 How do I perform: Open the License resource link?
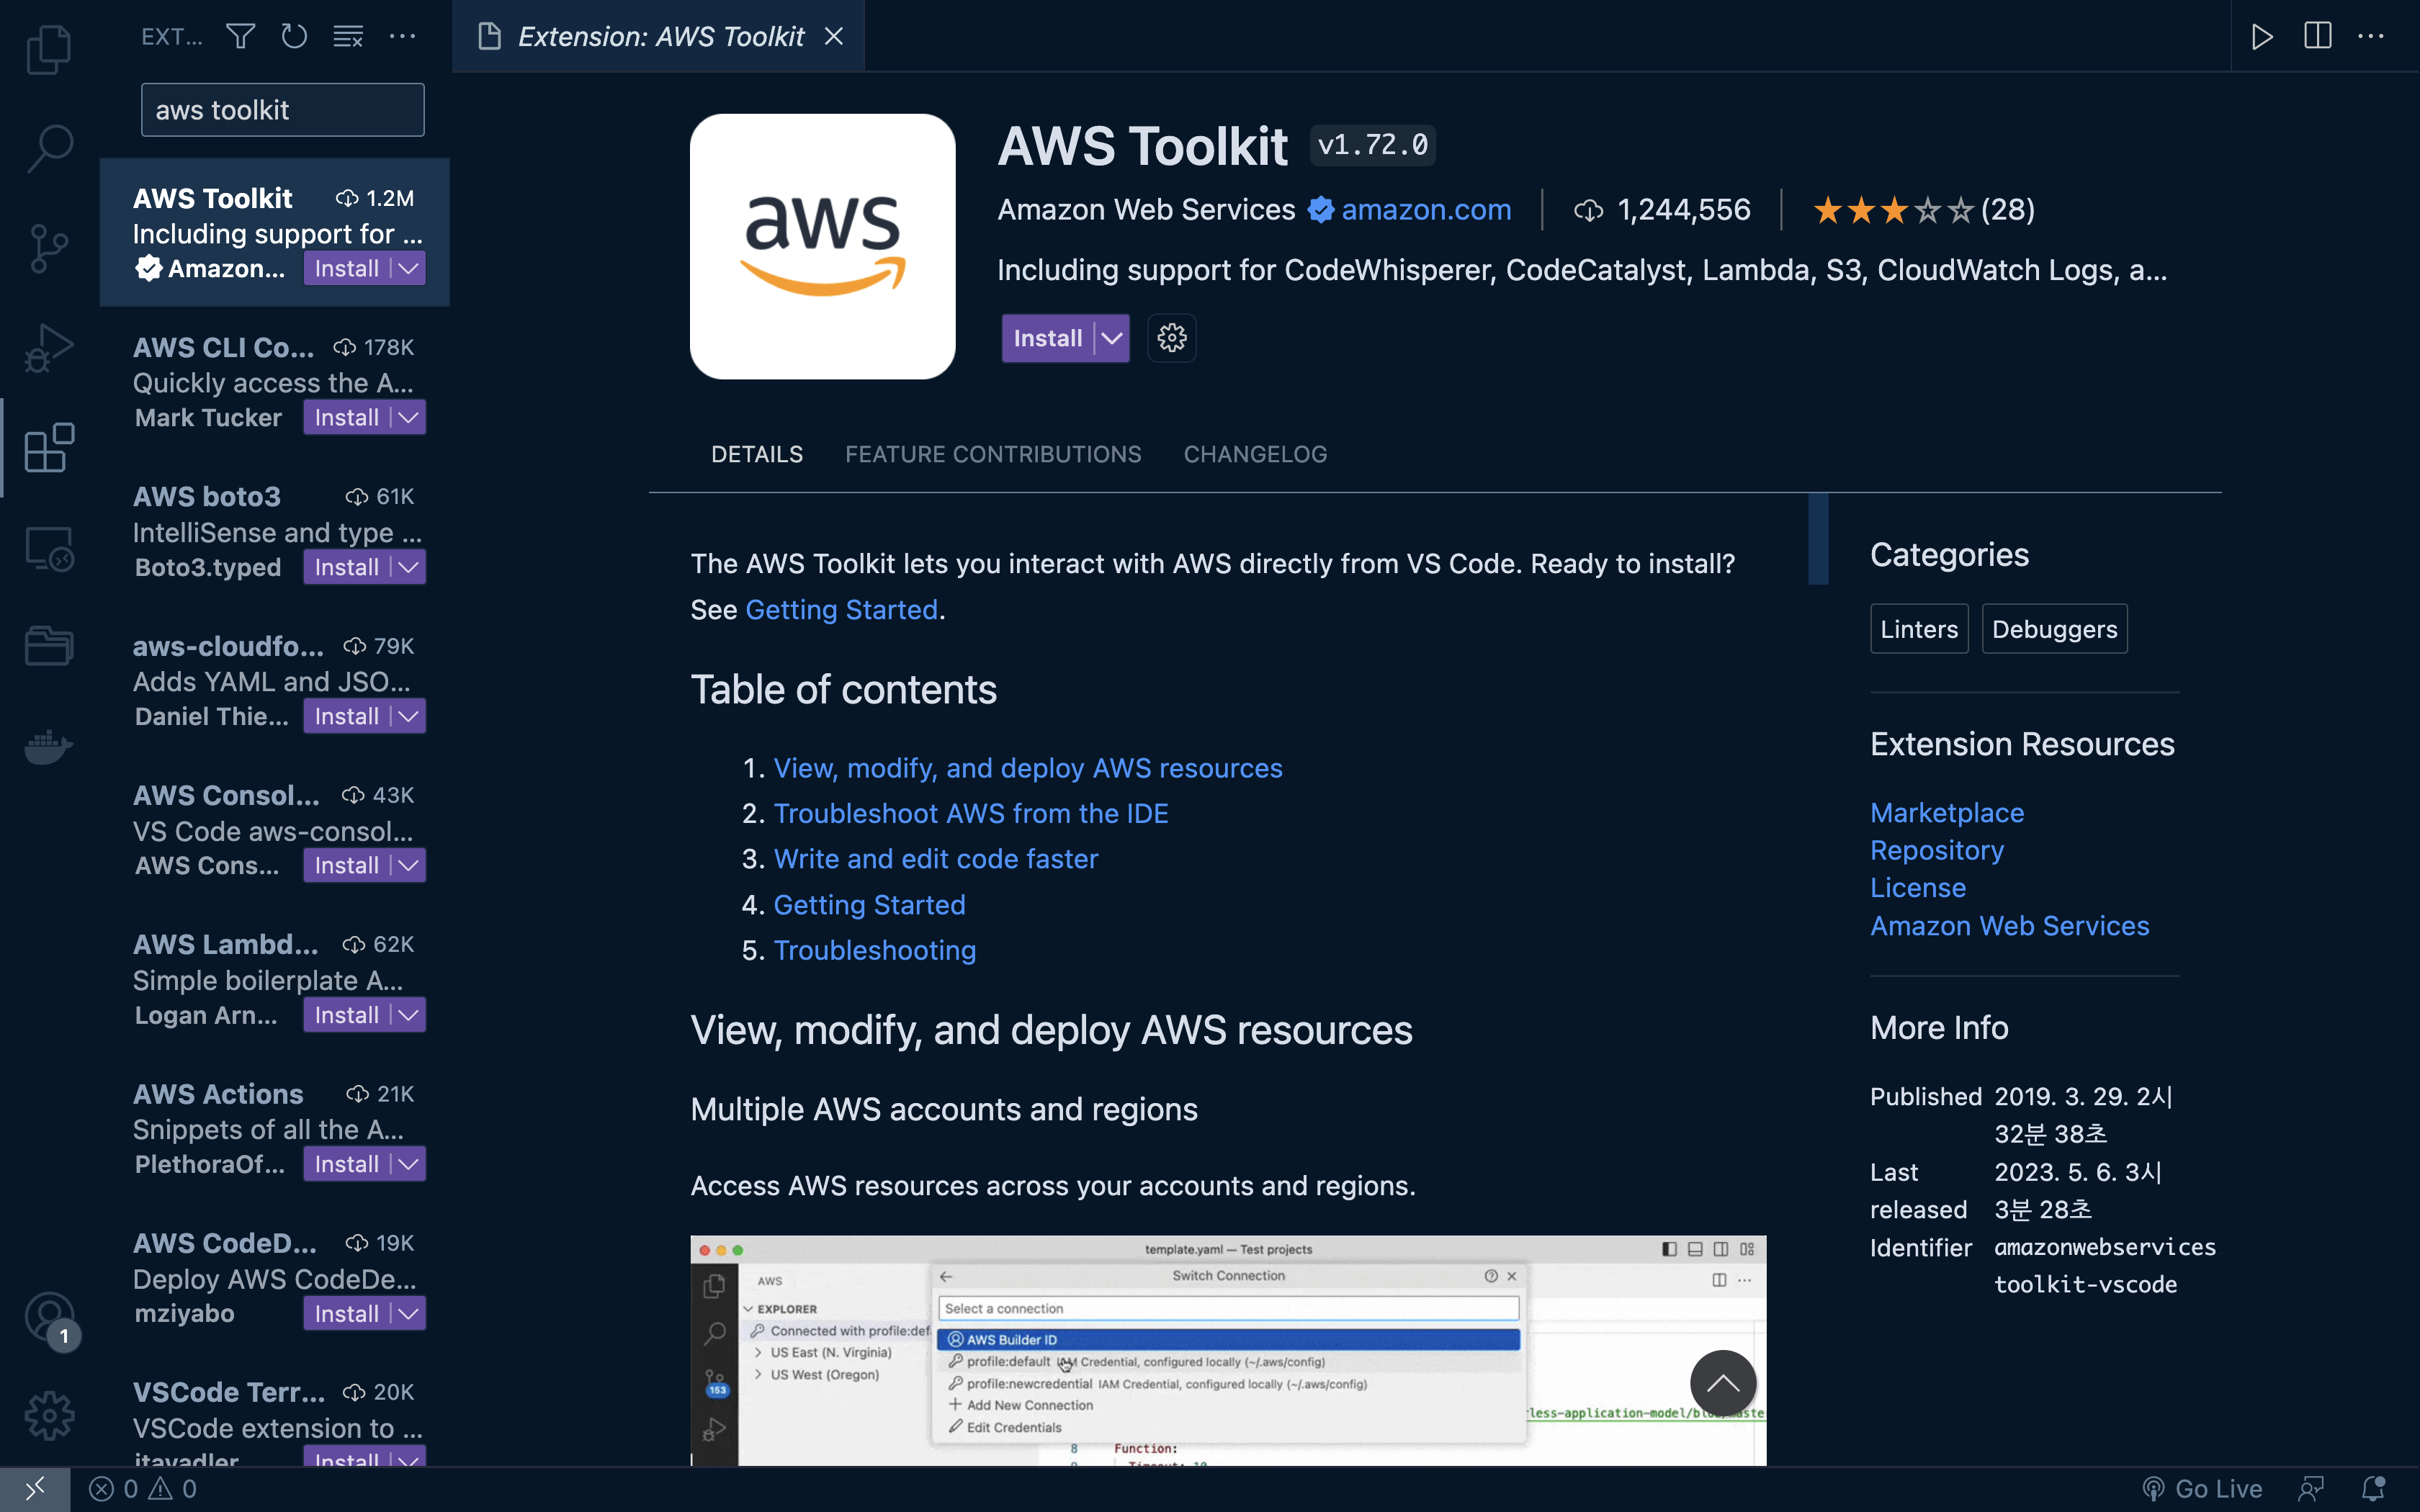pyautogui.click(x=1917, y=888)
